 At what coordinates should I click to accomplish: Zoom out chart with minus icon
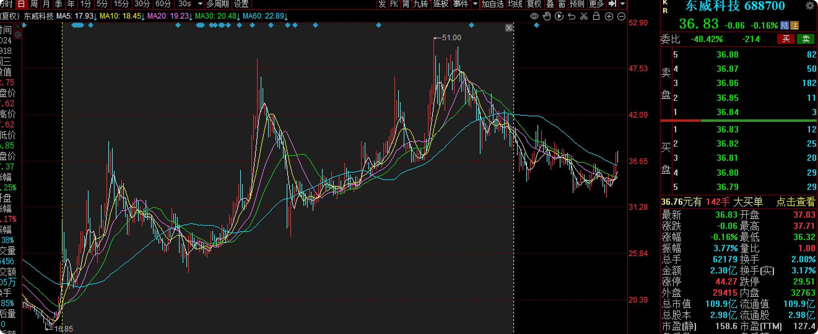(621, 16)
